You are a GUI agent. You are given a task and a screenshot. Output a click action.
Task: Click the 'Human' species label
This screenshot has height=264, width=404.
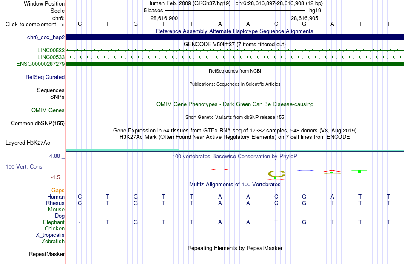pos(56,197)
